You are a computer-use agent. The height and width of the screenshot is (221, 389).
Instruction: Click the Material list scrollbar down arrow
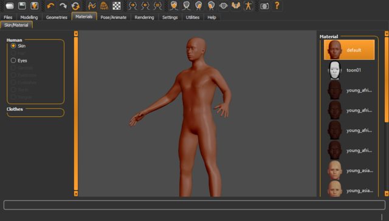(387, 194)
